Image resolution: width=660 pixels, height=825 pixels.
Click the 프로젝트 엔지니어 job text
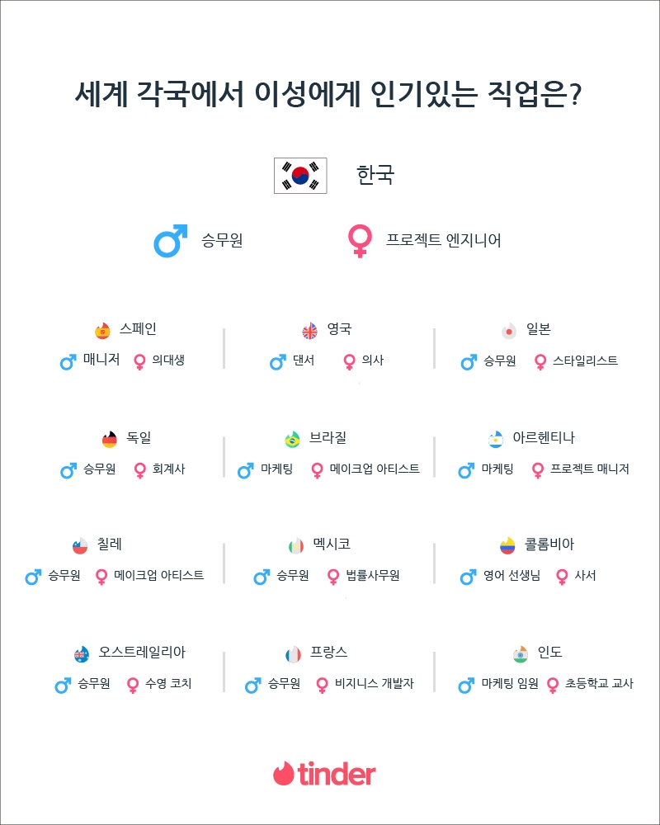coord(444,241)
